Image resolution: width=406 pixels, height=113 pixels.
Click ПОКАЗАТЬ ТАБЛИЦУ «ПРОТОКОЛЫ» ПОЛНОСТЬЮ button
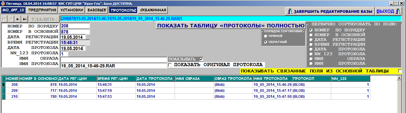point(231,26)
